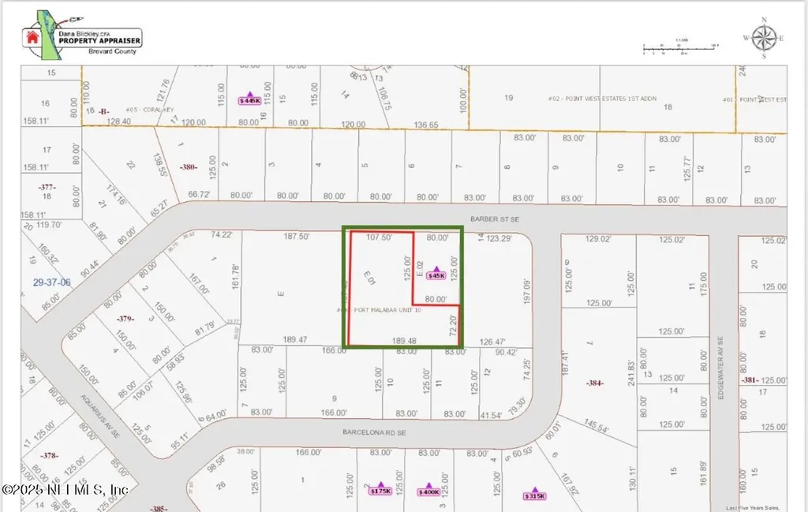Click the Barcelona Rd SE label
The width and height of the screenshot is (808, 512).
pos(374,432)
